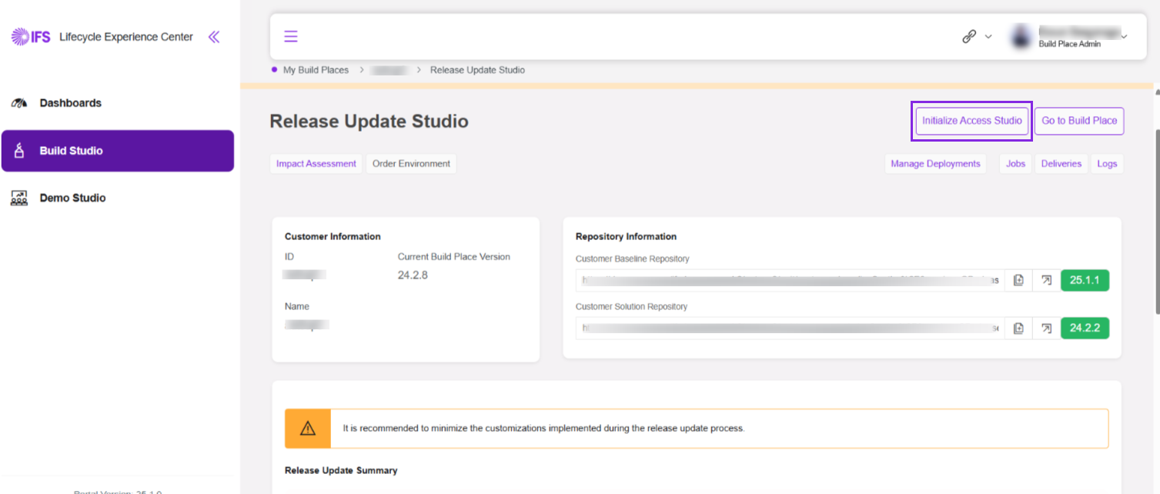Select Build Studio in sidebar
Screen dimensions: 1160x494
(x=118, y=151)
